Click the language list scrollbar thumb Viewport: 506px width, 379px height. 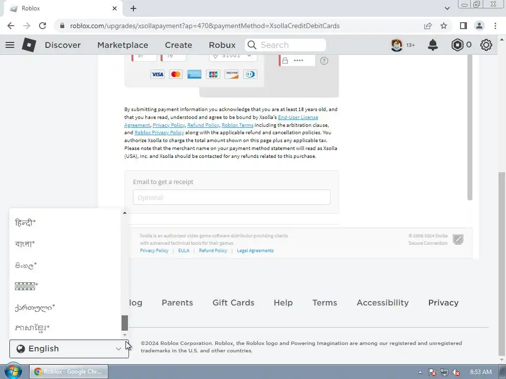125,323
